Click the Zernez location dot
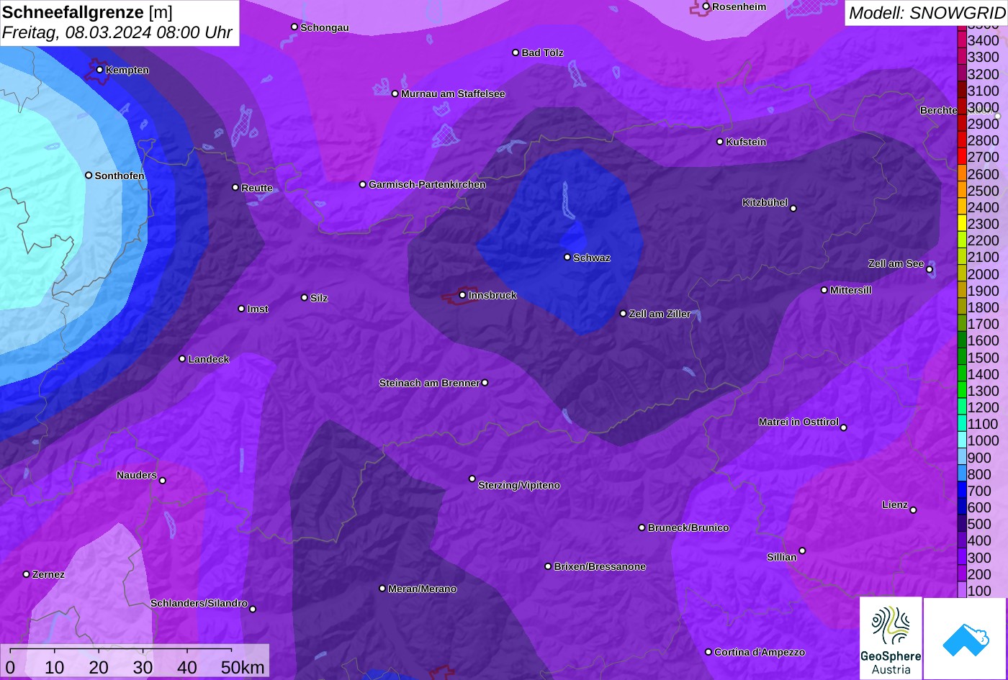The image size is (1008, 680). coord(27,574)
